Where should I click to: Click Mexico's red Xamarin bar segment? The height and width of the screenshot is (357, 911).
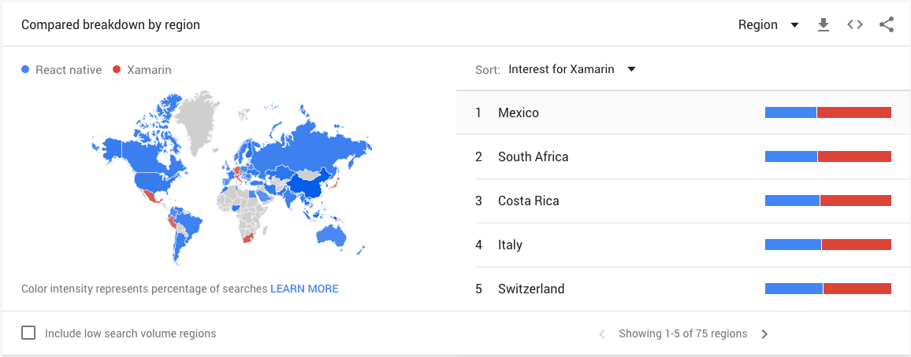click(x=854, y=112)
